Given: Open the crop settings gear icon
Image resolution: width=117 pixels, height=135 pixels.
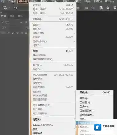Looking at the screenshot, I should pos(108,8).
